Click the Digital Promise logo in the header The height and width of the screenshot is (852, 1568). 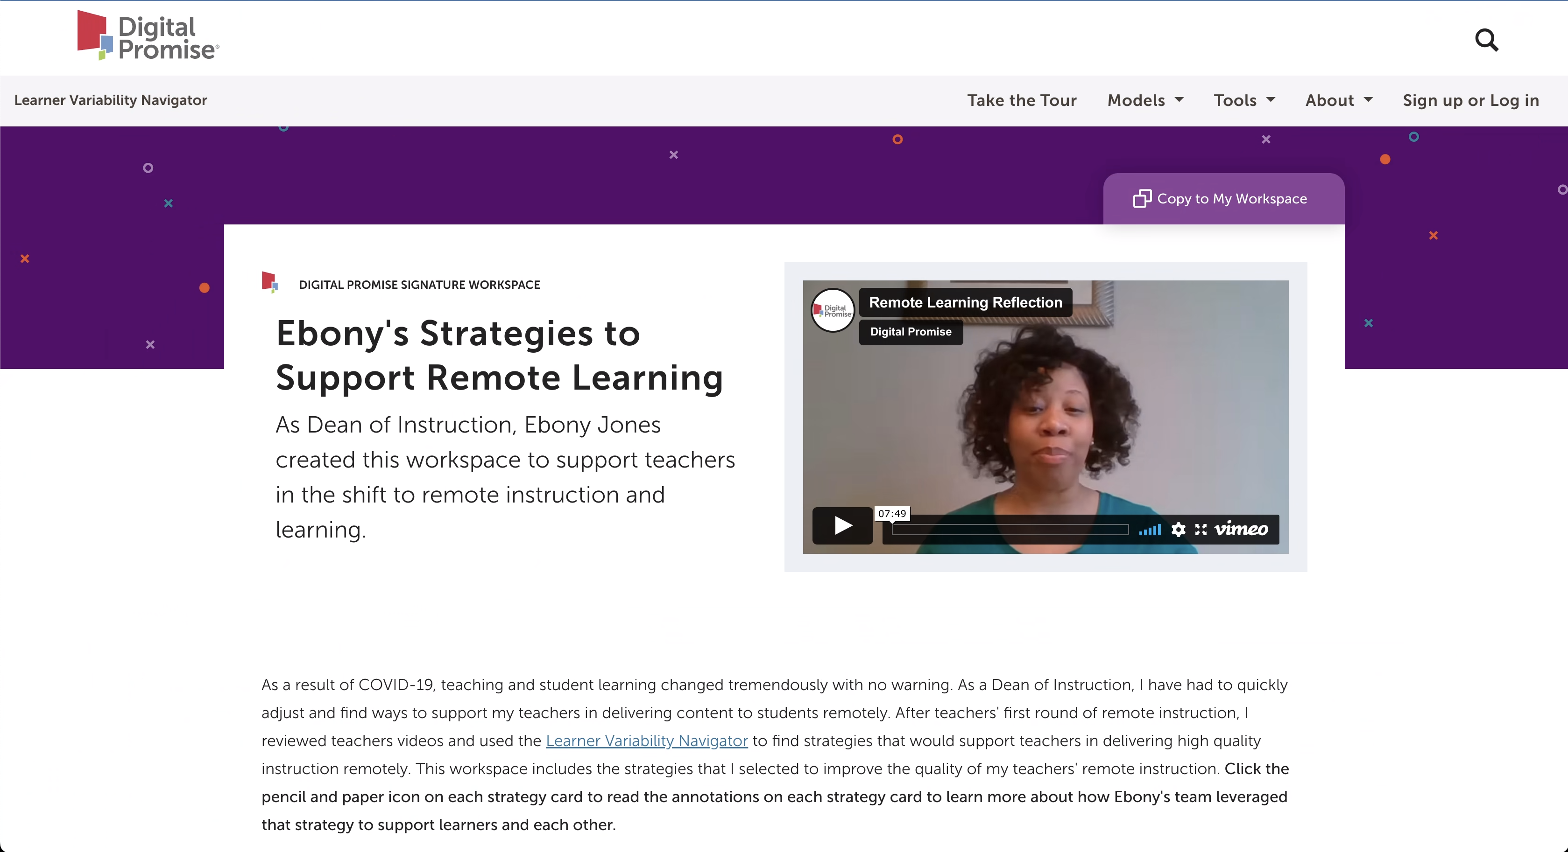coord(148,36)
